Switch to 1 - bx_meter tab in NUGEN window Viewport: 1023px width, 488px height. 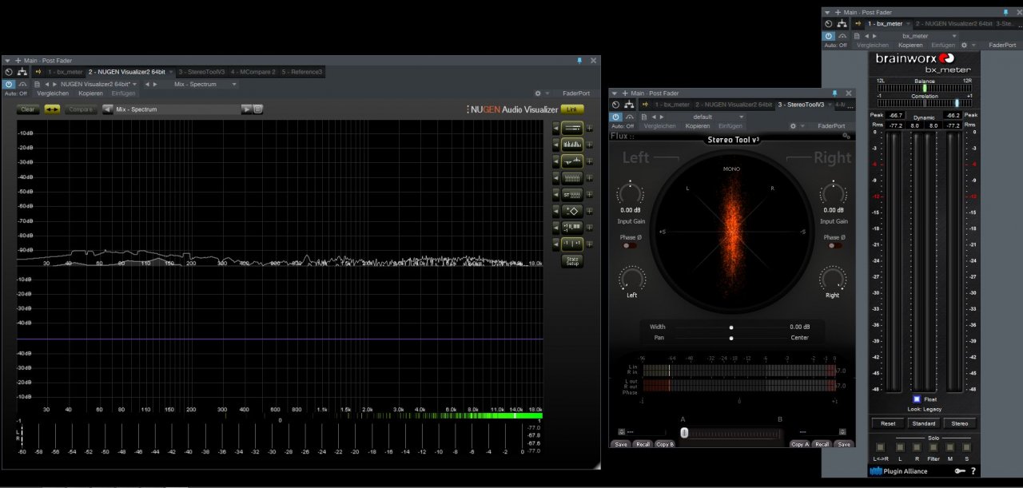pyautogui.click(x=65, y=72)
